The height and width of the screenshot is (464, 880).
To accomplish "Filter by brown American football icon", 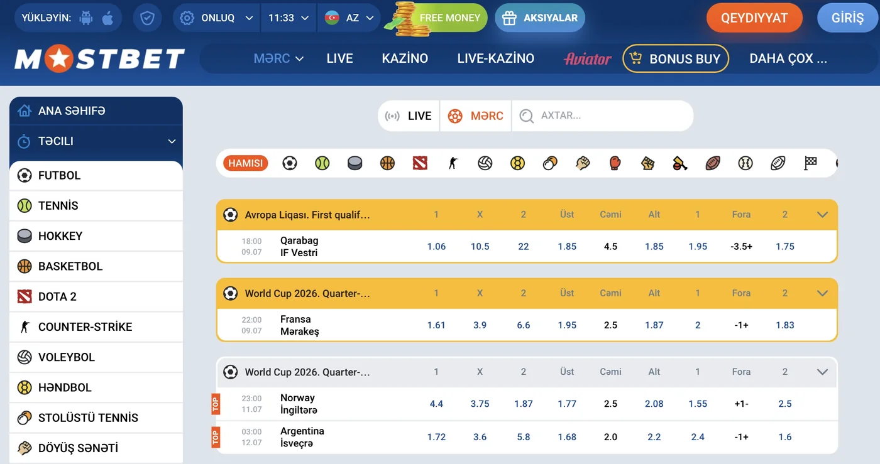I will pos(713,163).
